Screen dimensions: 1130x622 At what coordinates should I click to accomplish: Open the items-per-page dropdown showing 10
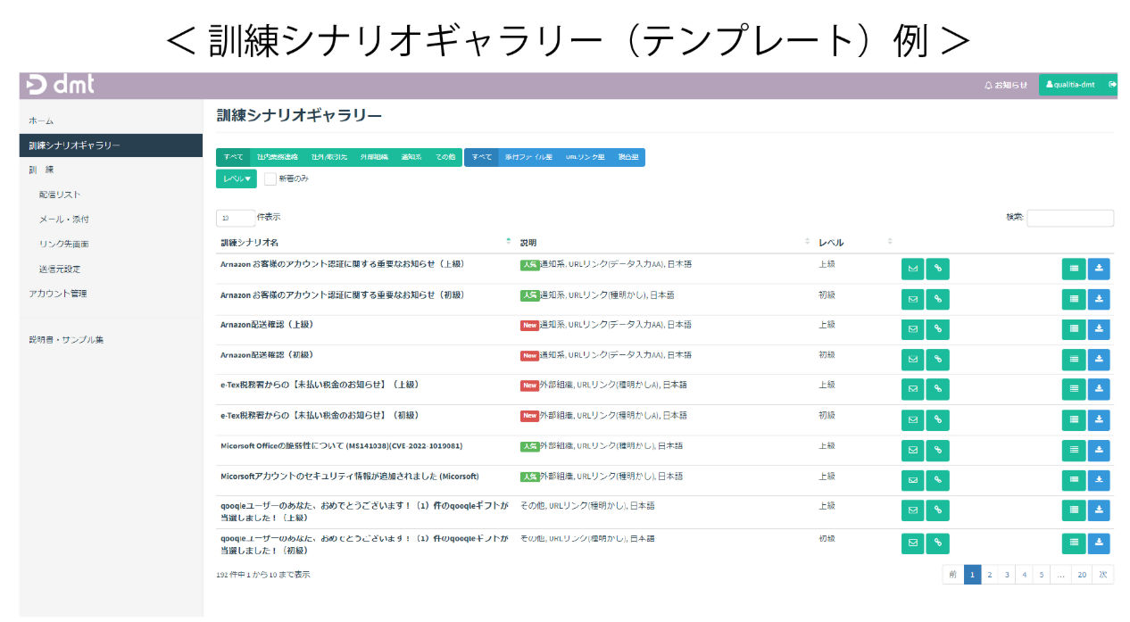pyautogui.click(x=235, y=217)
